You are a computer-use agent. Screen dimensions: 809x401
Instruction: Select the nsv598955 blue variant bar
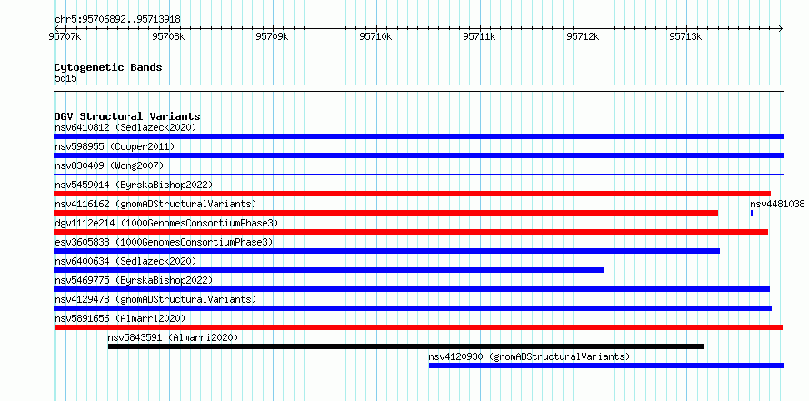coord(418,155)
